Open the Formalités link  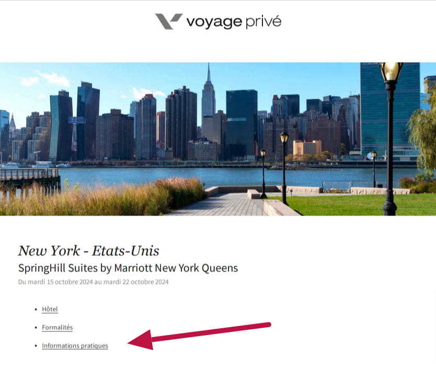(58, 327)
